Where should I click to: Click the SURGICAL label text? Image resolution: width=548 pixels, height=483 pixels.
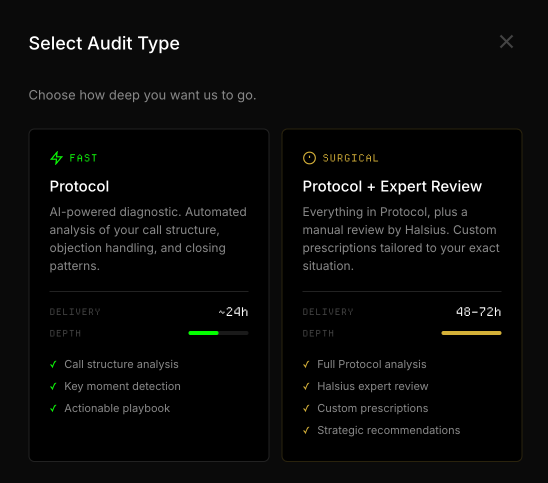[x=350, y=158]
